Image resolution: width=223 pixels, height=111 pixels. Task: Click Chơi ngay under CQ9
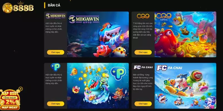143,52
